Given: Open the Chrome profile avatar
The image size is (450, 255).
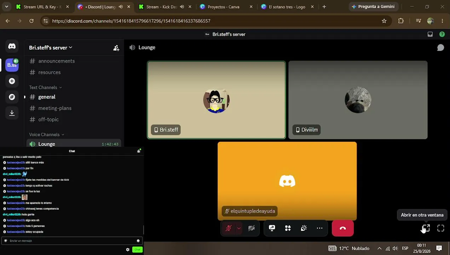Looking at the screenshot, I should tap(430, 21).
